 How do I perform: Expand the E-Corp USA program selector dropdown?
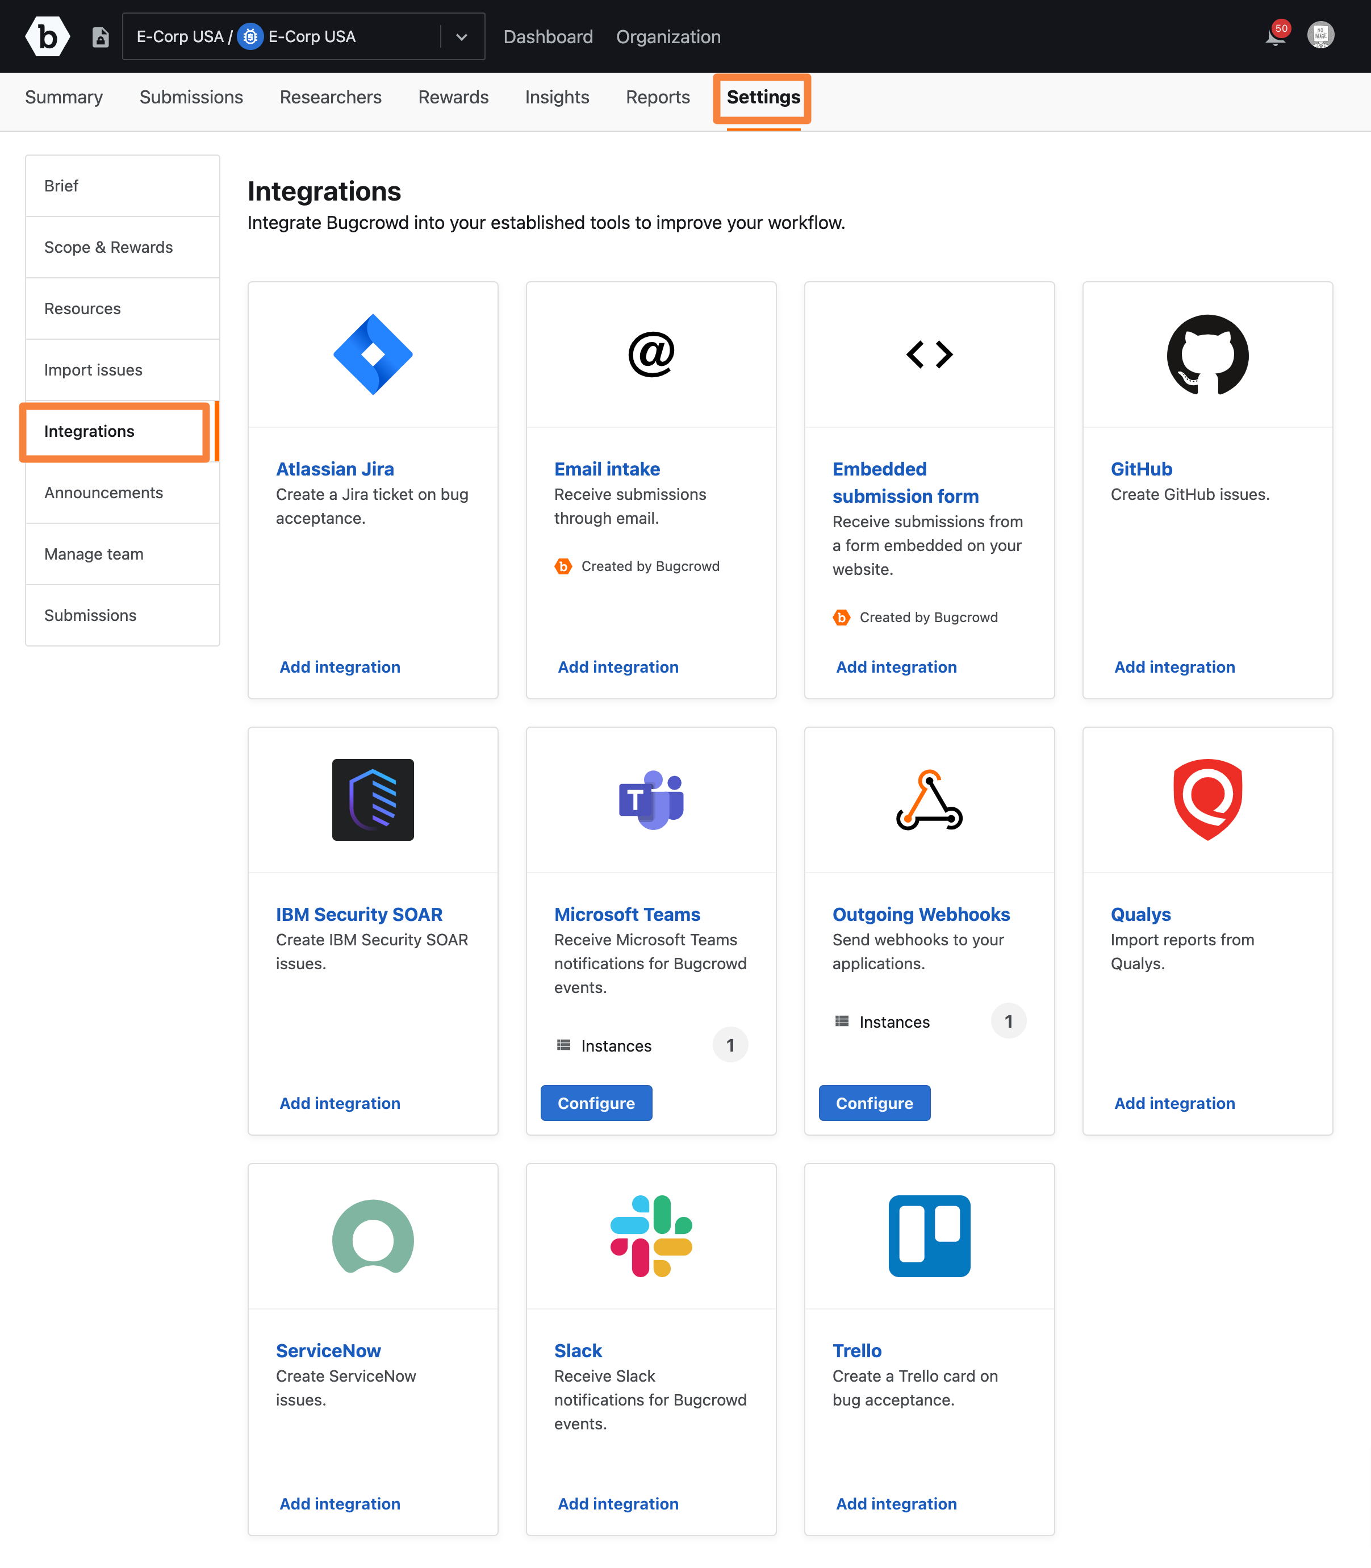(x=461, y=37)
